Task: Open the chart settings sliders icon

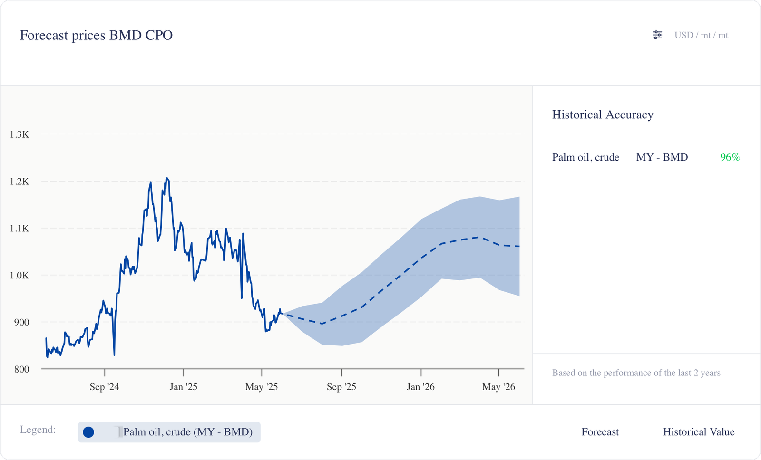Action: click(657, 35)
